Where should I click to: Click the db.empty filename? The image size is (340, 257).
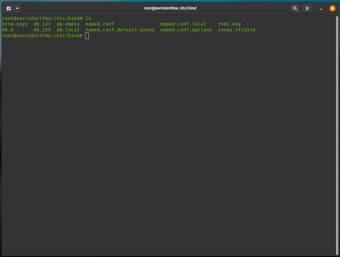(x=68, y=24)
